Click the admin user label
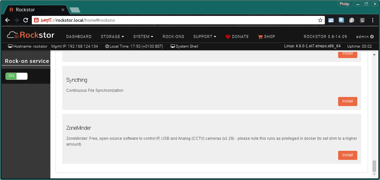Screen dimensions: 380x180 click(362, 37)
